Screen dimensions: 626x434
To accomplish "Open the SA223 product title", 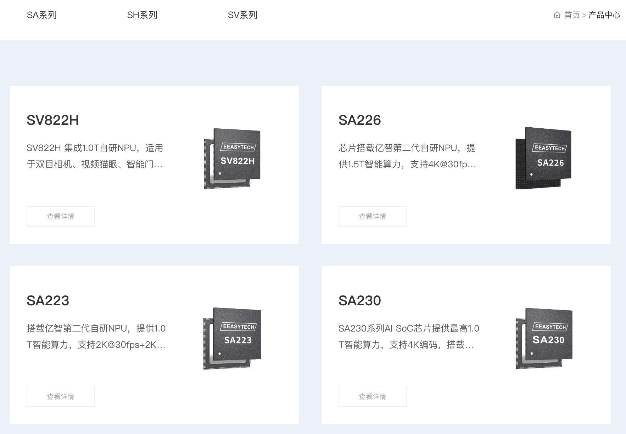I will (x=48, y=300).
